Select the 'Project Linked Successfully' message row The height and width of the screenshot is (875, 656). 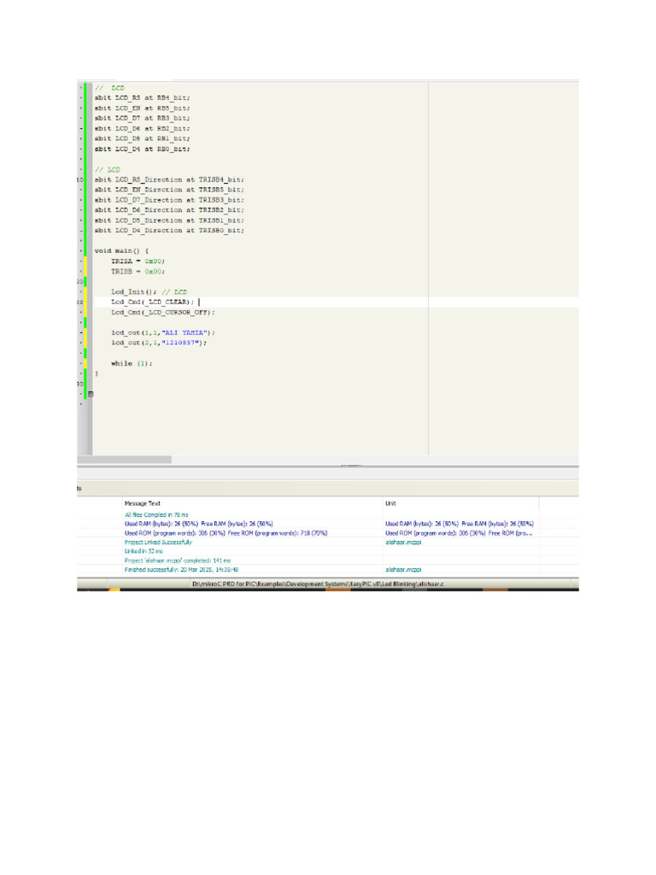[x=158, y=542]
